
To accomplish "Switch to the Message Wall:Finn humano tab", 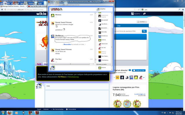I will [14, 6].
